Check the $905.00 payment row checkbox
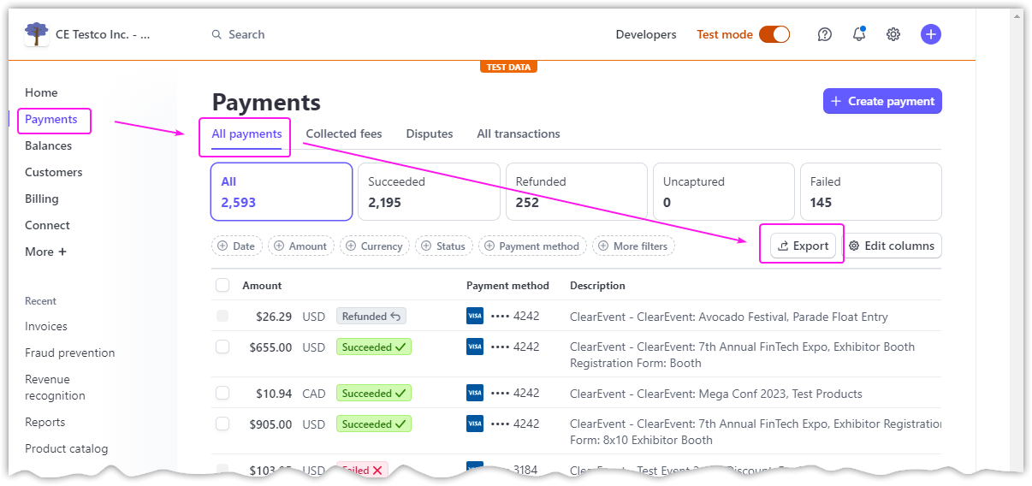Viewport: 1032px width, 486px height. pos(222,424)
